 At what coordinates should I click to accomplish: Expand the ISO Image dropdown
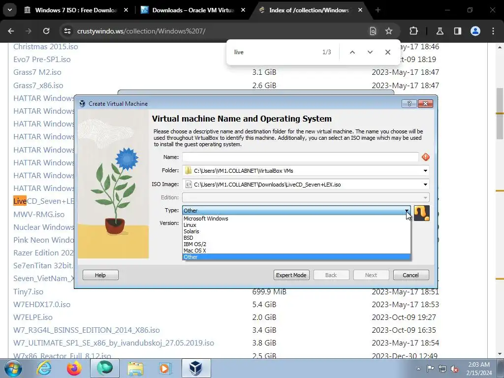pos(425,185)
